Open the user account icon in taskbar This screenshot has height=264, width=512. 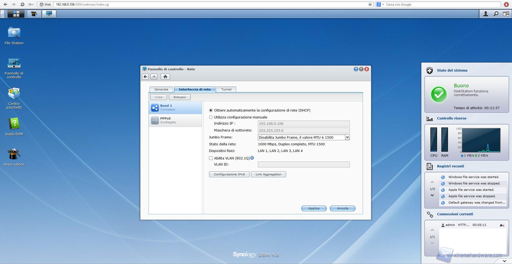pyautogui.click(x=486, y=14)
